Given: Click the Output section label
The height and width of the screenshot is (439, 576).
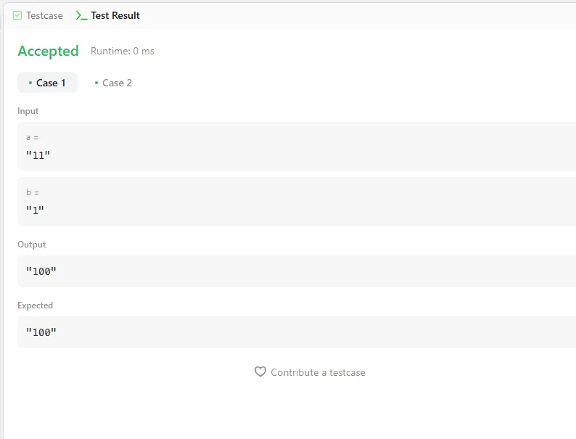Looking at the screenshot, I should 31,245.
